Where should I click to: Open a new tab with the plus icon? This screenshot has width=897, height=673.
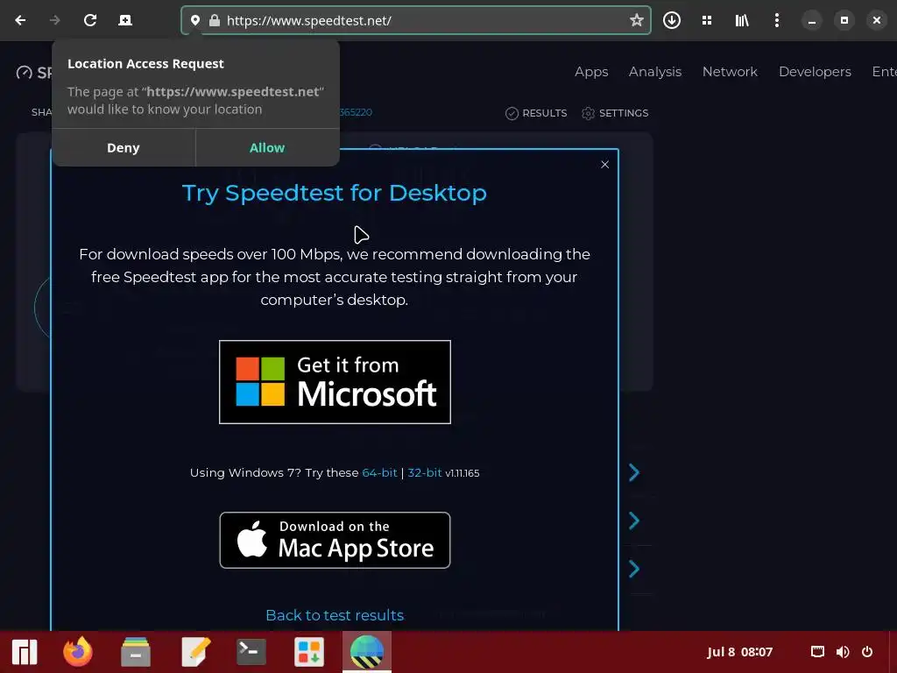pyautogui.click(x=124, y=21)
